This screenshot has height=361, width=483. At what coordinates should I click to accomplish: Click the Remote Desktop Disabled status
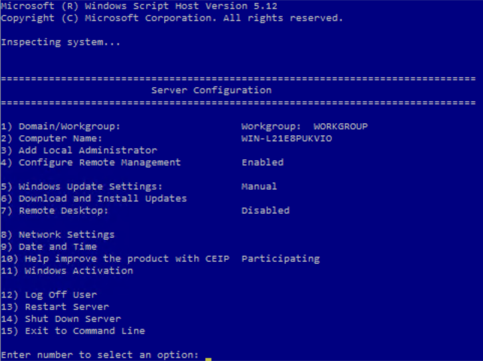click(x=265, y=211)
